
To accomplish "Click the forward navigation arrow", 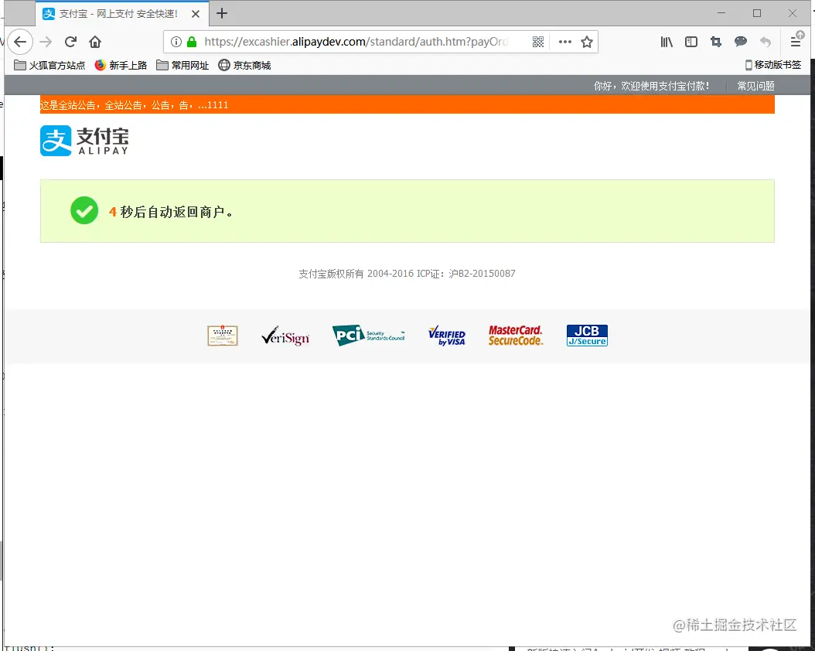I will point(46,42).
